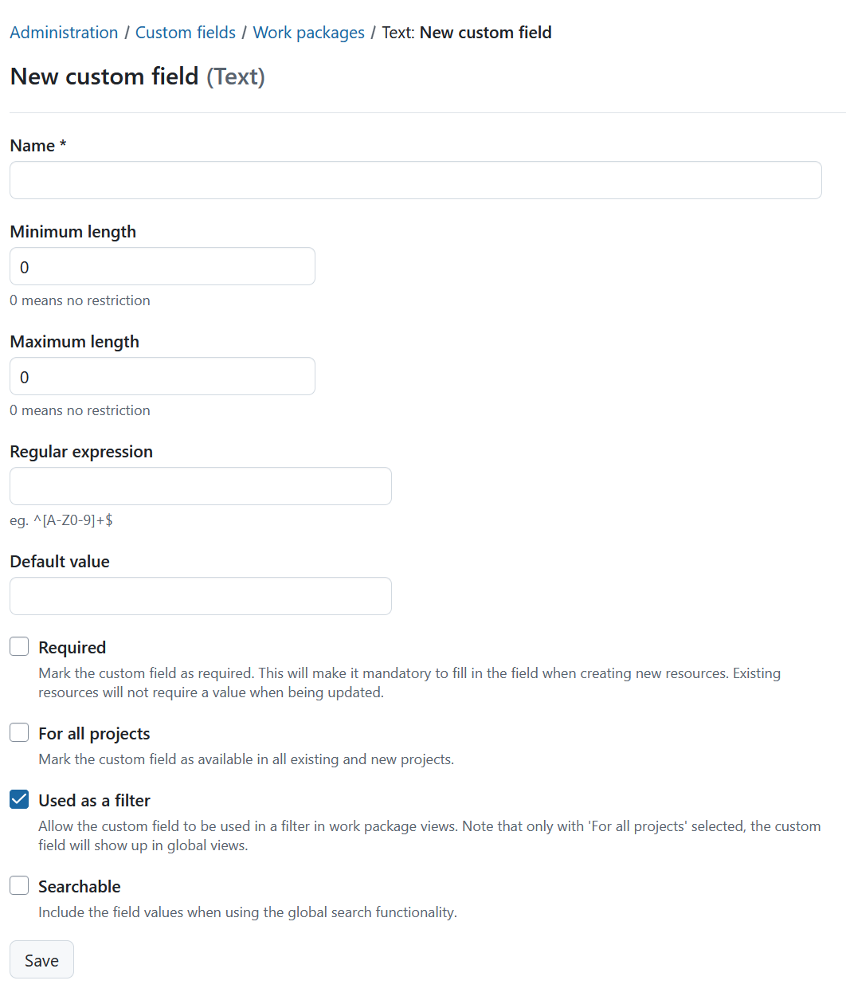Select the Minimum length field

tap(162, 266)
